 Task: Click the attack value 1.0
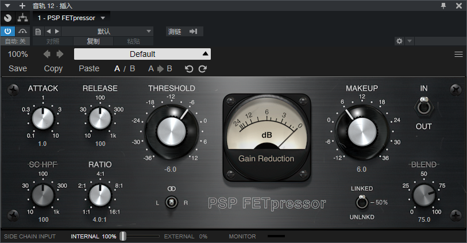pos(43,144)
